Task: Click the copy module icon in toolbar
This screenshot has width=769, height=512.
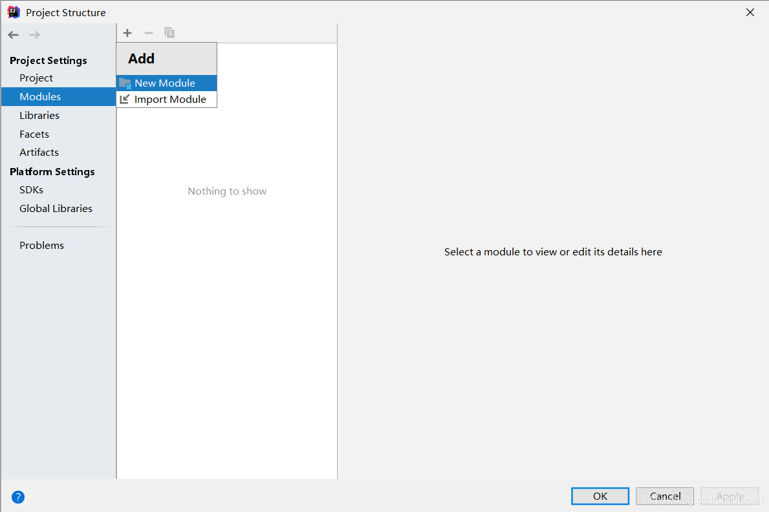Action: pos(169,33)
